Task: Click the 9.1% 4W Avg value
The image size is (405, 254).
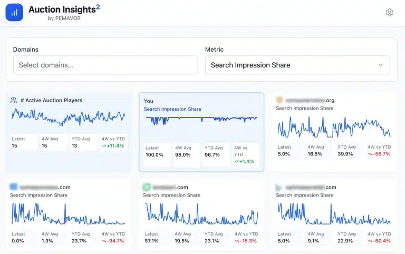Action: click(313, 241)
